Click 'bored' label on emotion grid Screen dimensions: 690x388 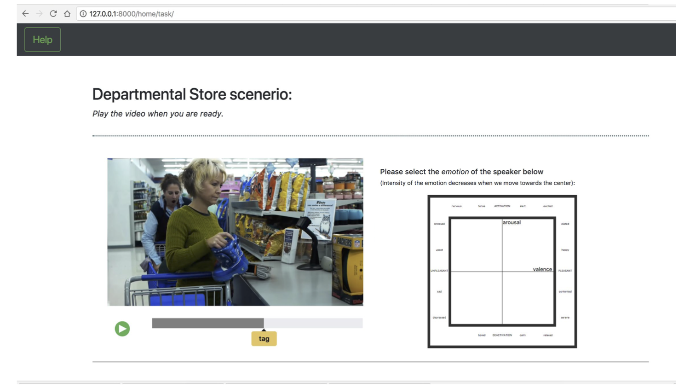click(482, 335)
